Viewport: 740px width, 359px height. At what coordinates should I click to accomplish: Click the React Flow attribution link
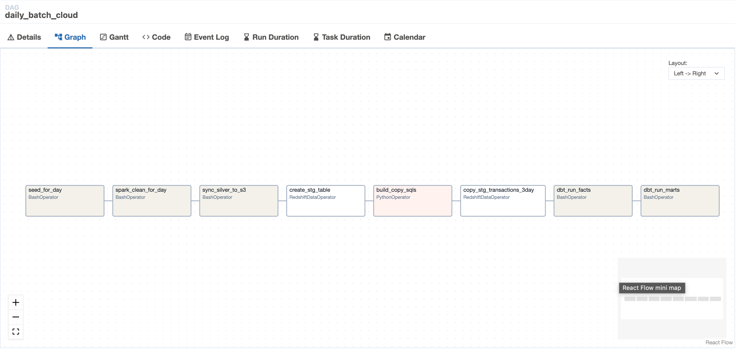coord(719,342)
